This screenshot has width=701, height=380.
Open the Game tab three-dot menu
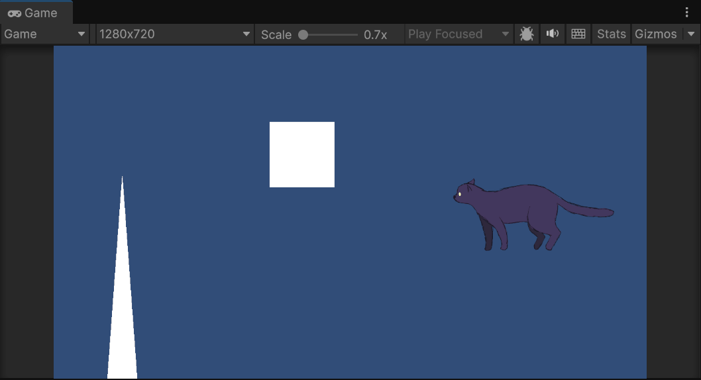click(x=686, y=13)
